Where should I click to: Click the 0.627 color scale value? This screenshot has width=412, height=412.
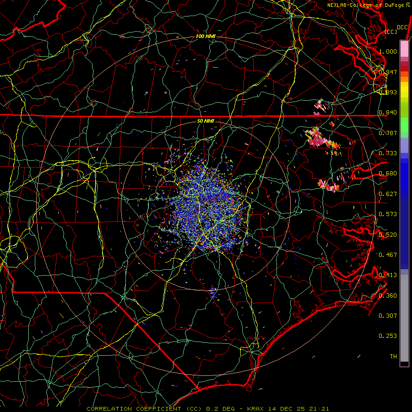tap(388, 194)
